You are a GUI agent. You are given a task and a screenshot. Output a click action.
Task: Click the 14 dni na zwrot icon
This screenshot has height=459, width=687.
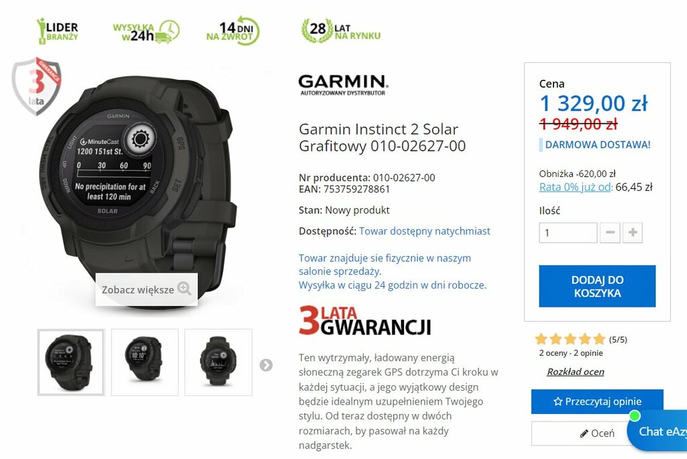pos(233,31)
